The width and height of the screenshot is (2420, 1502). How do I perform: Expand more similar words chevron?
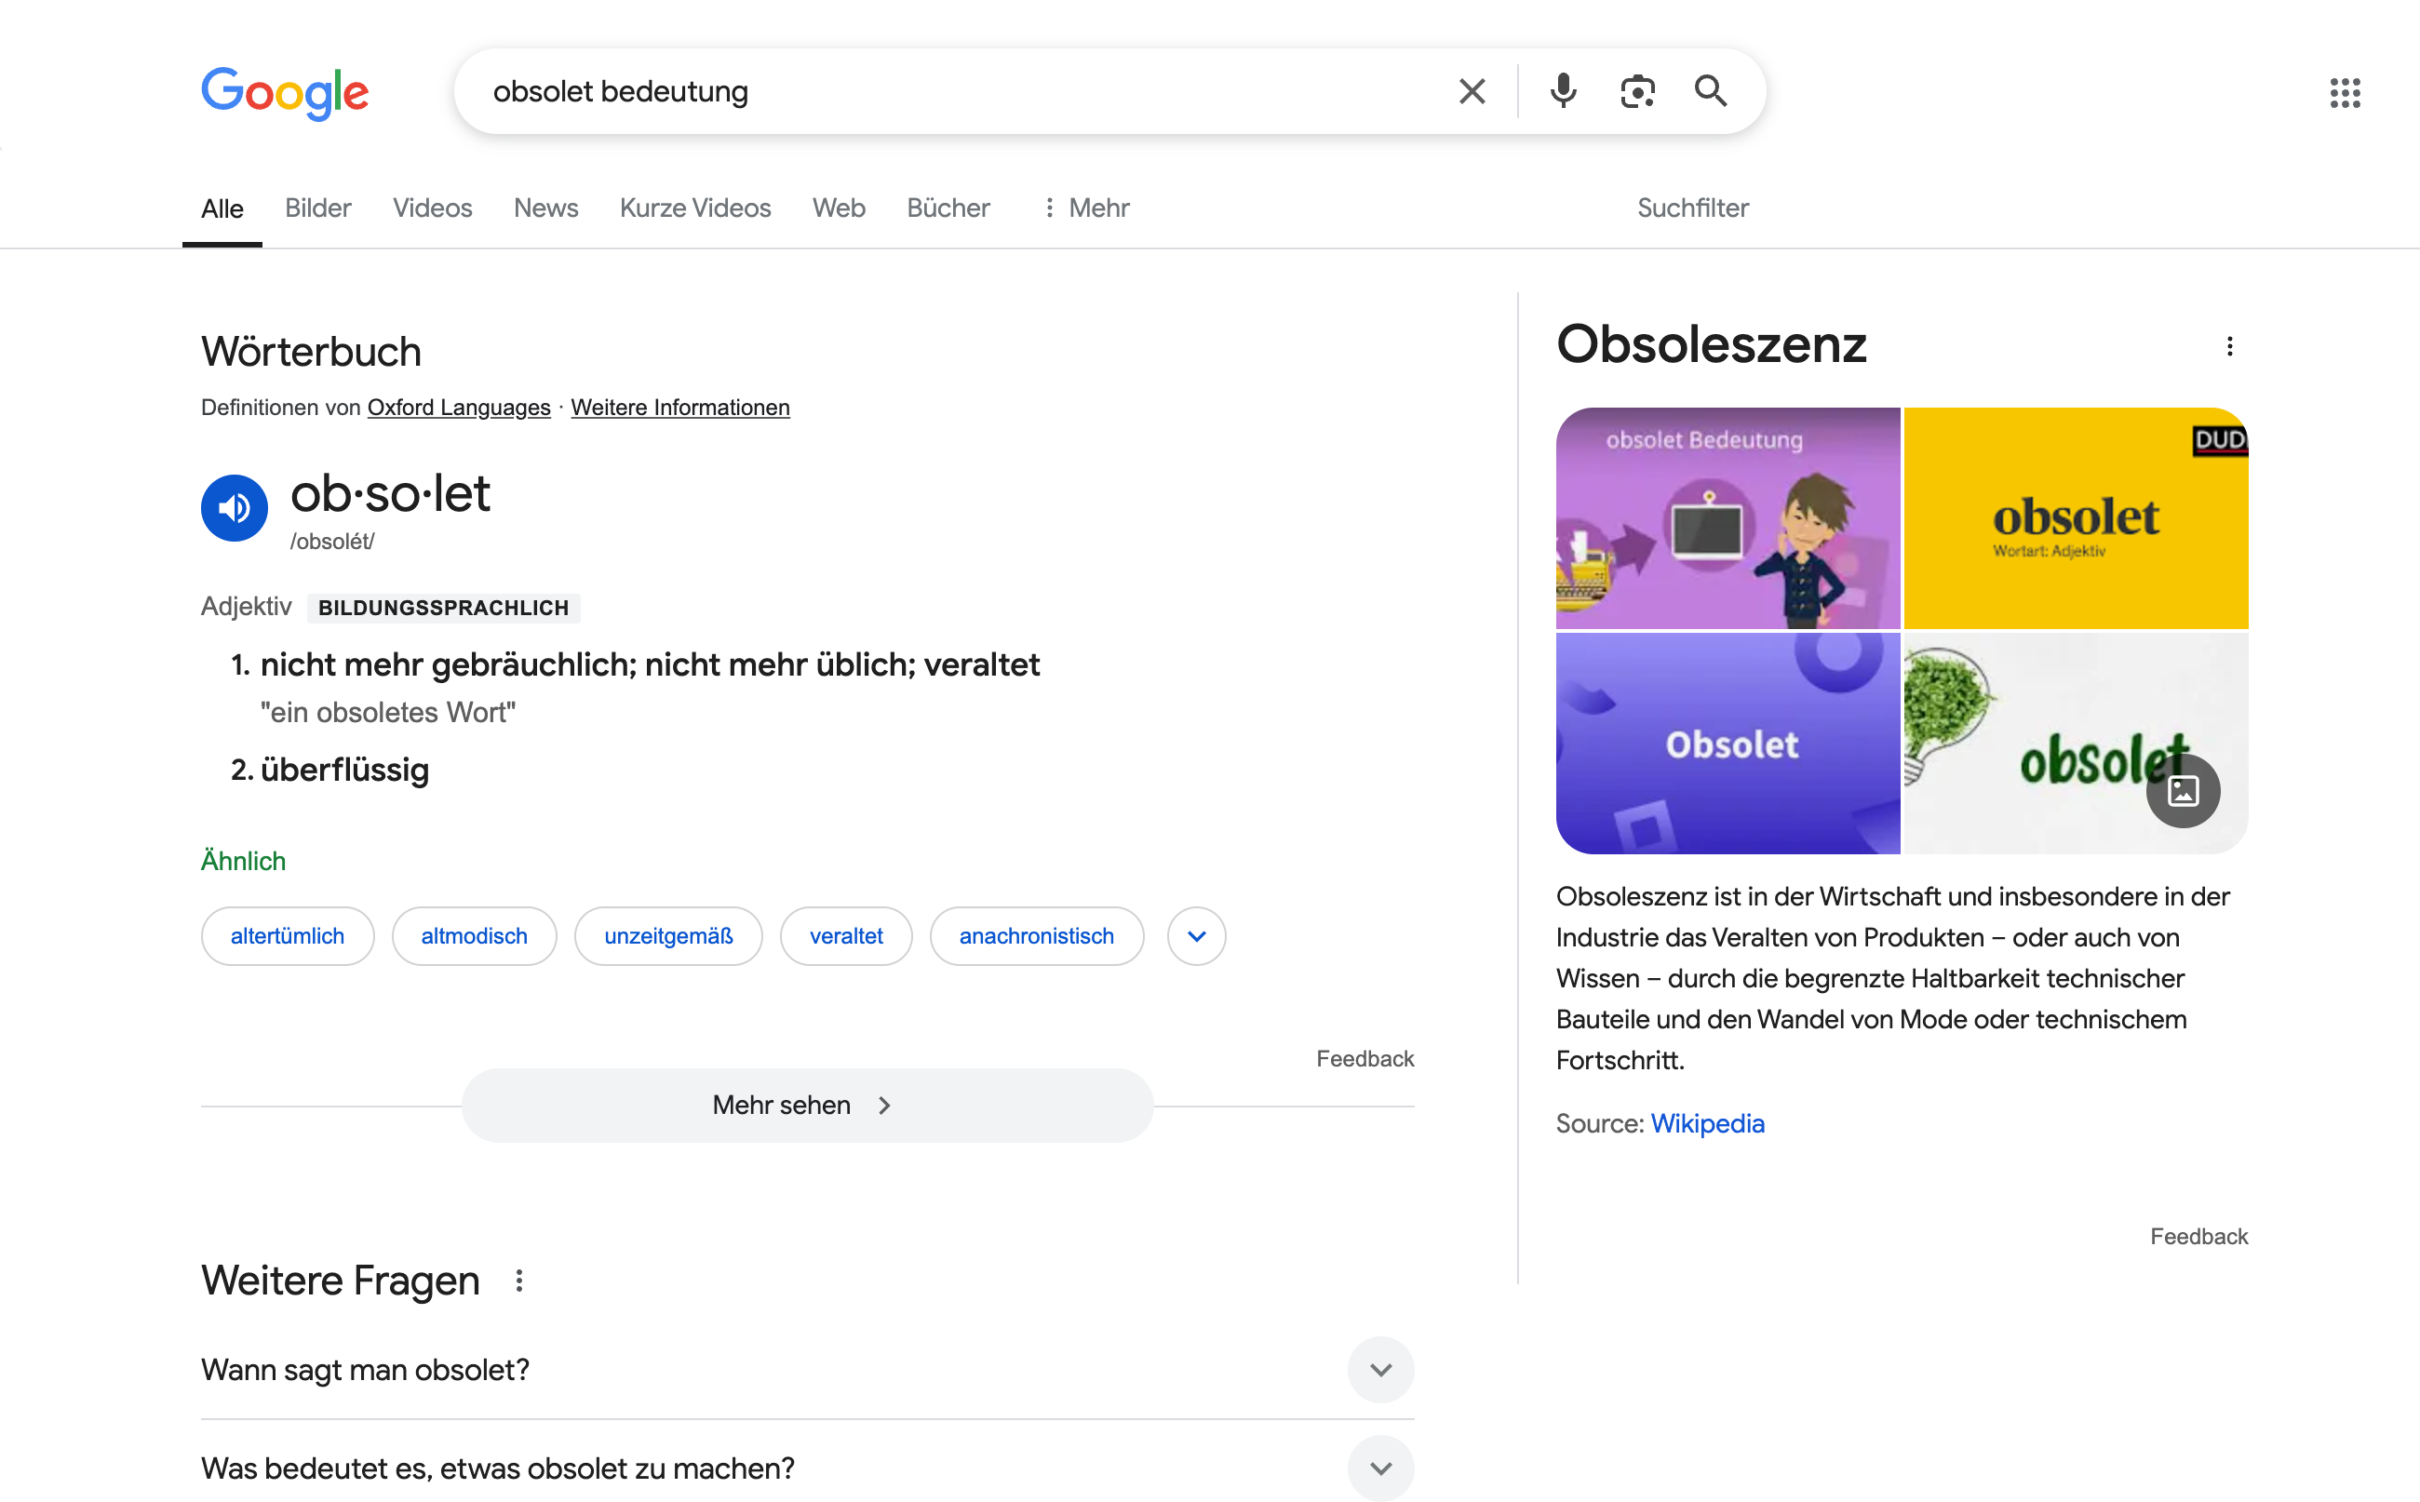pos(1196,936)
